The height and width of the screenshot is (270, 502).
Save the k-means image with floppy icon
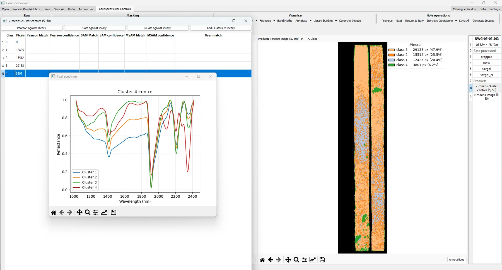point(322,260)
